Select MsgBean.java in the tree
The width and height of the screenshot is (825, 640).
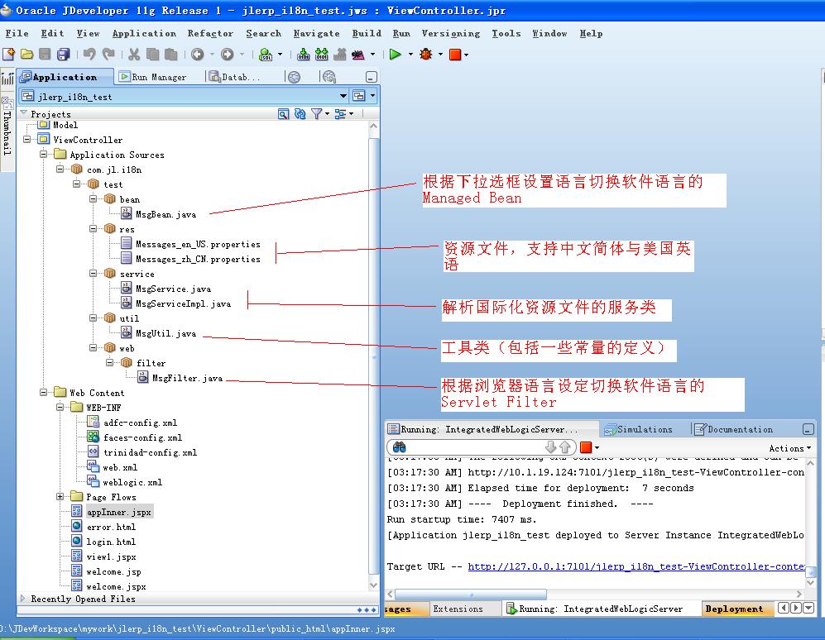(x=165, y=214)
